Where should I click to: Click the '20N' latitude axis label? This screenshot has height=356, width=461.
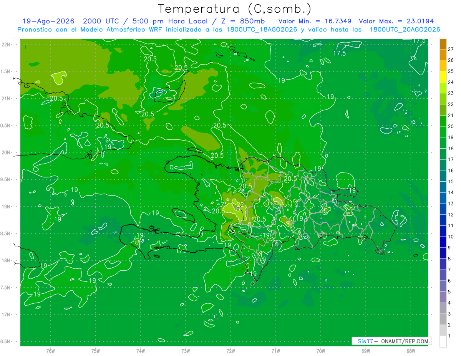pos(6,152)
